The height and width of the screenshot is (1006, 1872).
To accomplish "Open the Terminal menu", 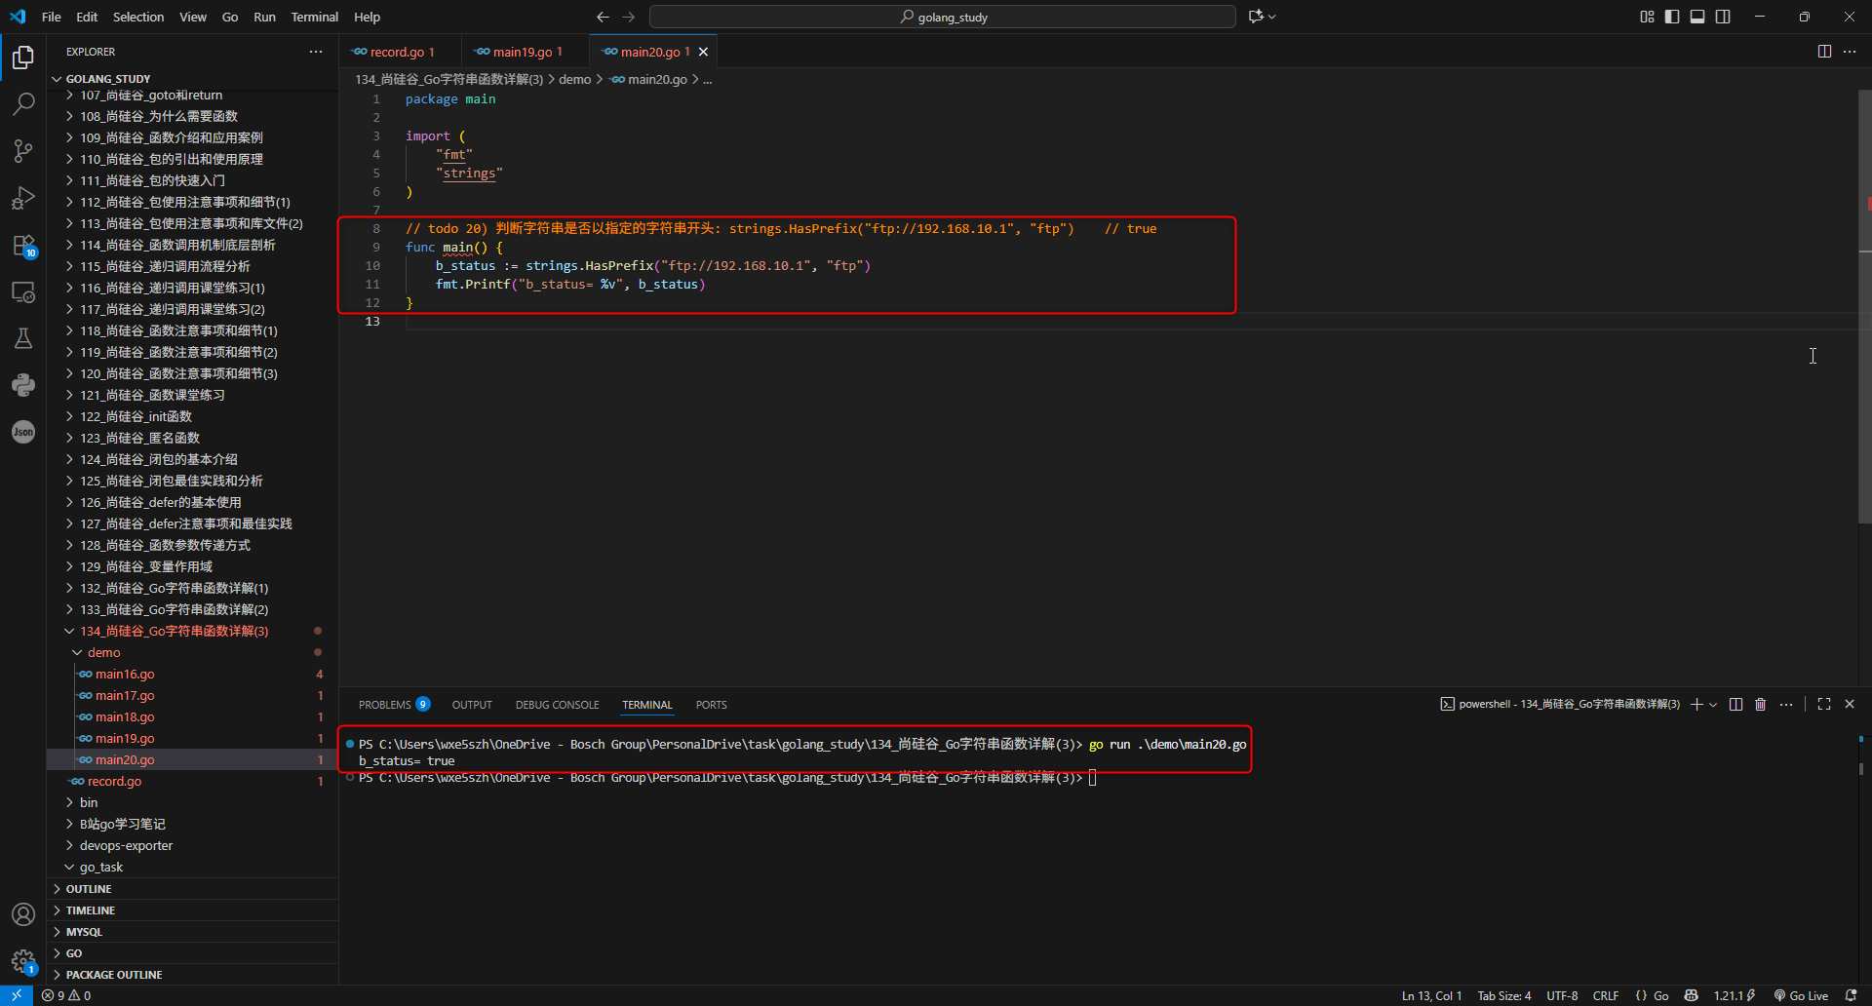I will coord(315,17).
